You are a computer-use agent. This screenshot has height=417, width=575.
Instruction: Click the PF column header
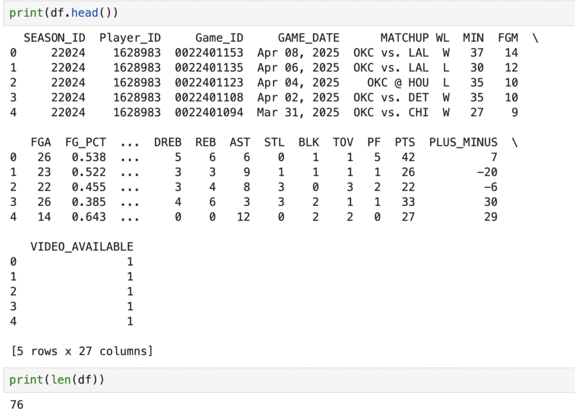(x=373, y=142)
